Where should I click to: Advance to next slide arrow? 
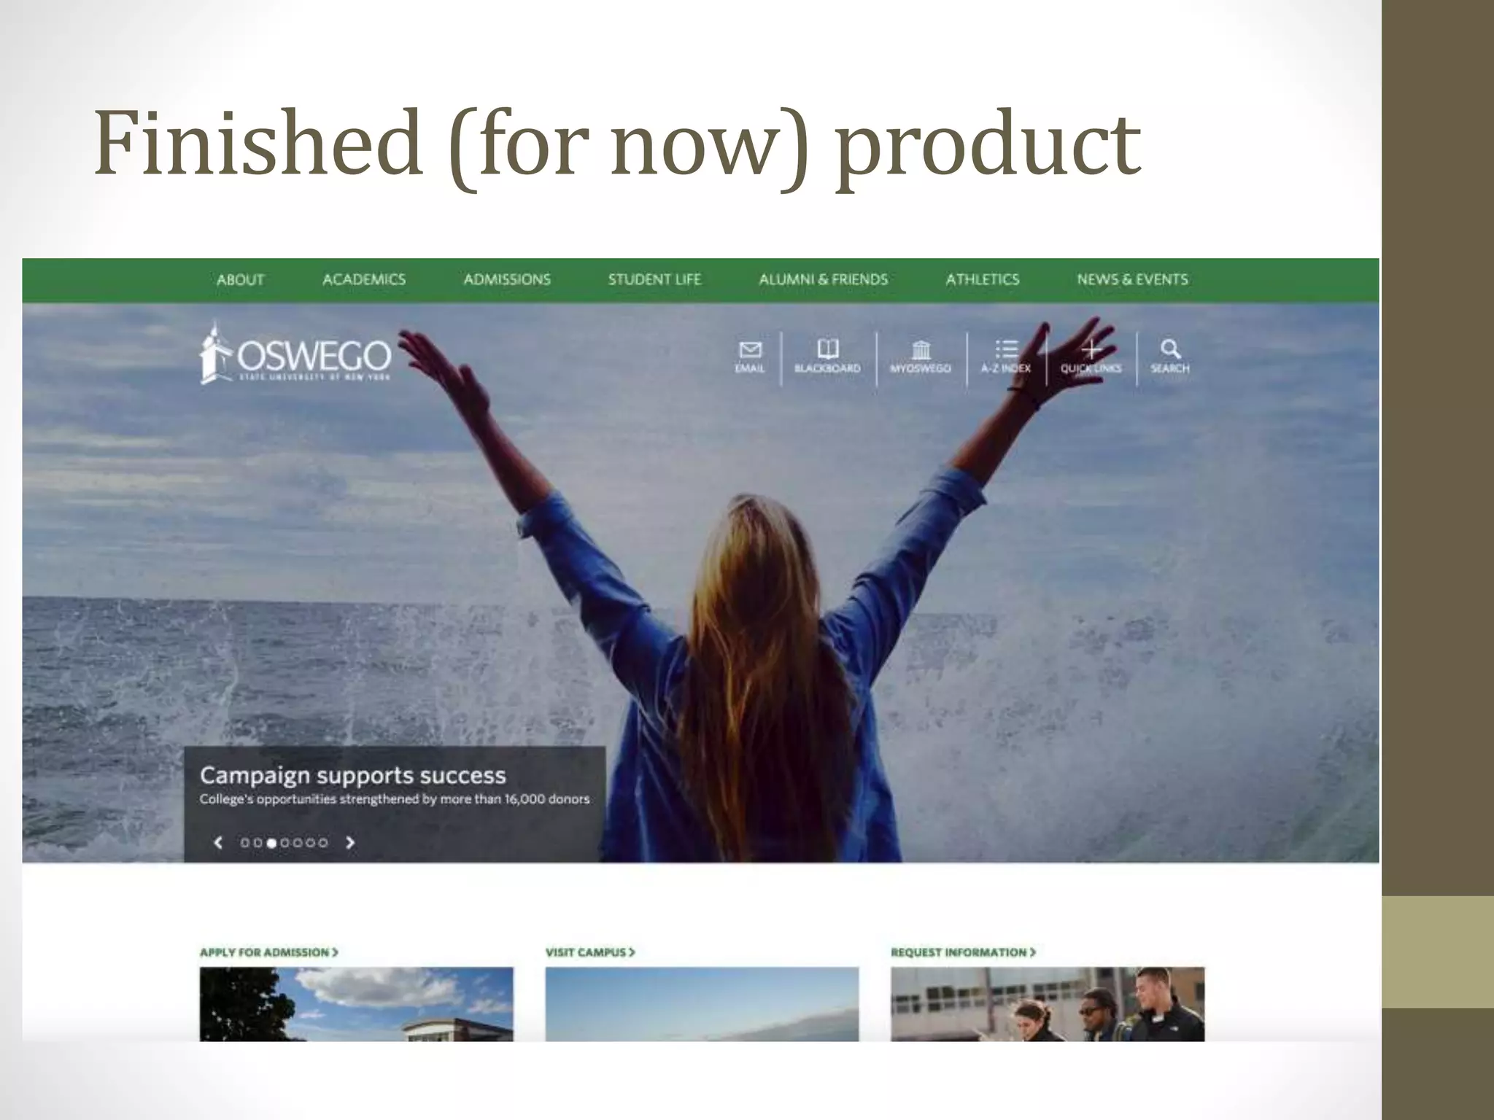350,842
